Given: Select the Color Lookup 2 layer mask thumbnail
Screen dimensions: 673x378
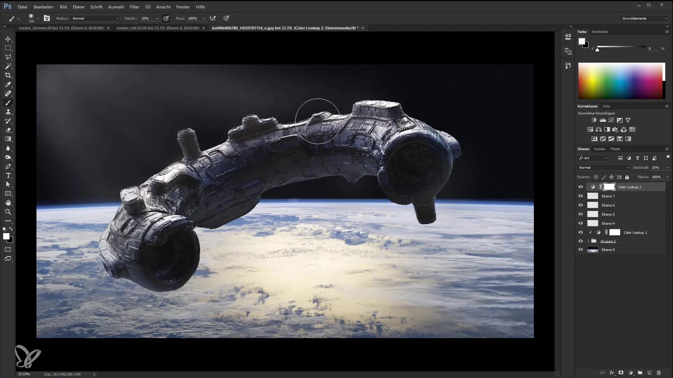Looking at the screenshot, I should (609, 187).
